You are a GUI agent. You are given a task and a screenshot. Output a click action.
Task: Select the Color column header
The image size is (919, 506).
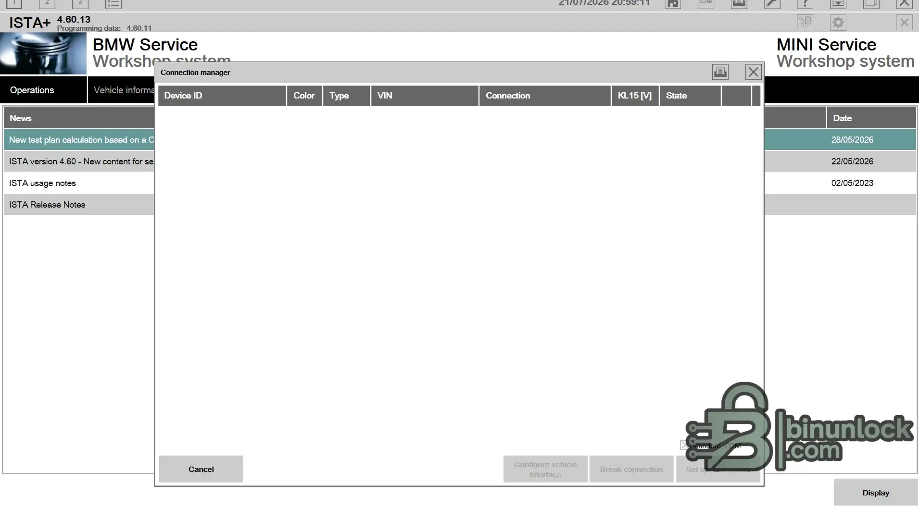tap(304, 96)
